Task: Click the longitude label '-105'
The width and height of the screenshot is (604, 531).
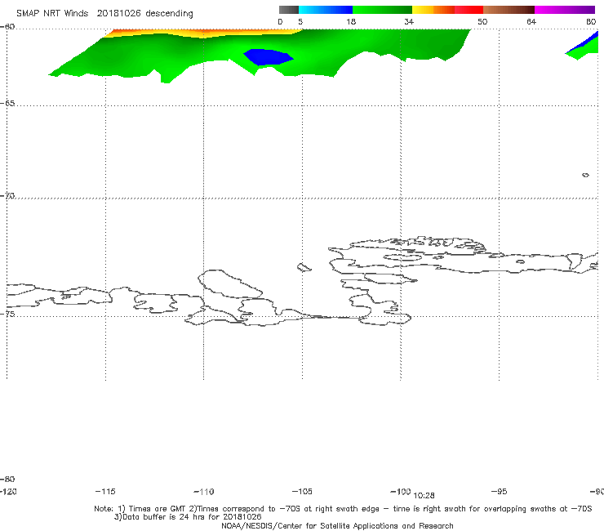Action: [302, 491]
